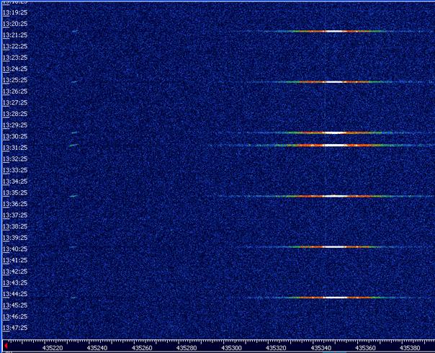The image size is (435, 353).
Task: Click the faint left-side trace near 13:35:25
Action: tap(73, 196)
